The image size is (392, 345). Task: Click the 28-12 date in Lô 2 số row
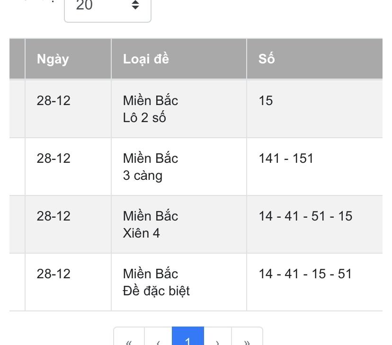(x=53, y=101)
